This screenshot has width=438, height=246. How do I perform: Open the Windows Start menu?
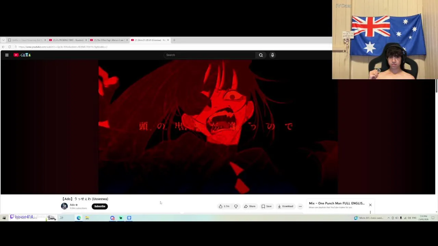[4, 218]
